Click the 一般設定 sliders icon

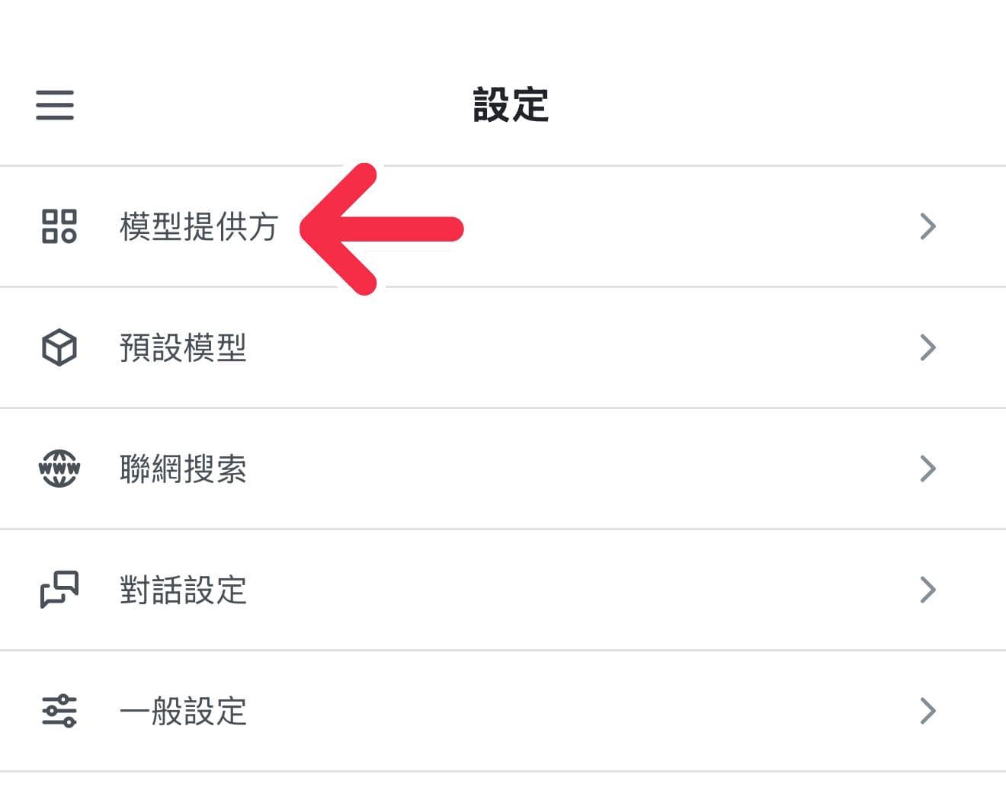(x=59, y=711)
